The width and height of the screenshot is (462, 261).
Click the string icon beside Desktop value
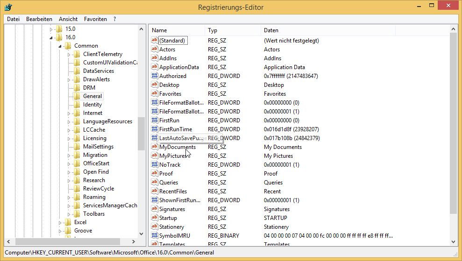155,84
